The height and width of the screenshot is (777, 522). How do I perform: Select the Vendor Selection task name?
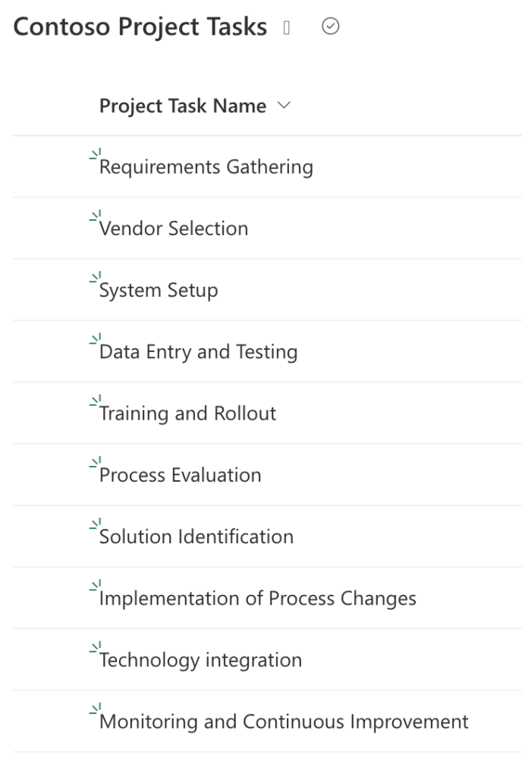[174, 228]
